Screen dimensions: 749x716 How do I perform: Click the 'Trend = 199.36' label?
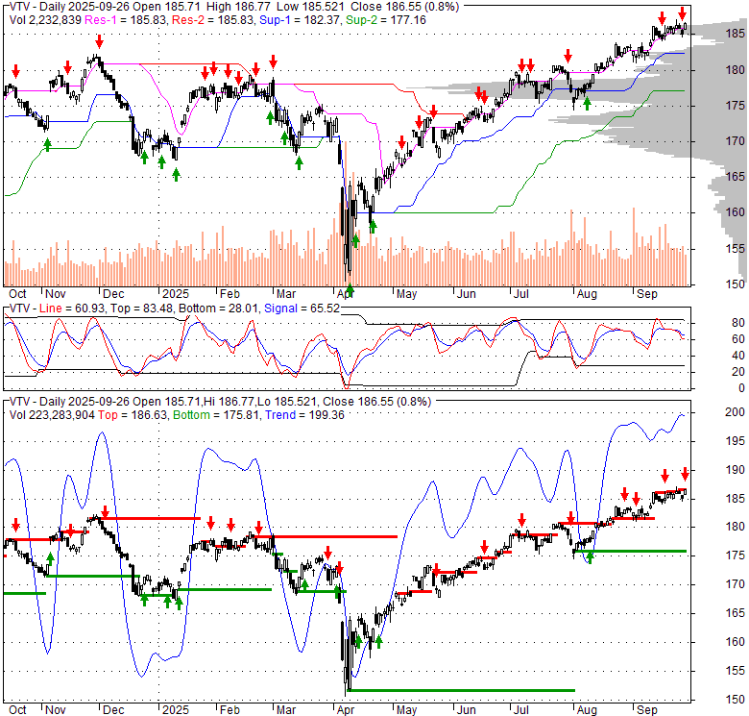pyautogui.click(x=304, y=415)
